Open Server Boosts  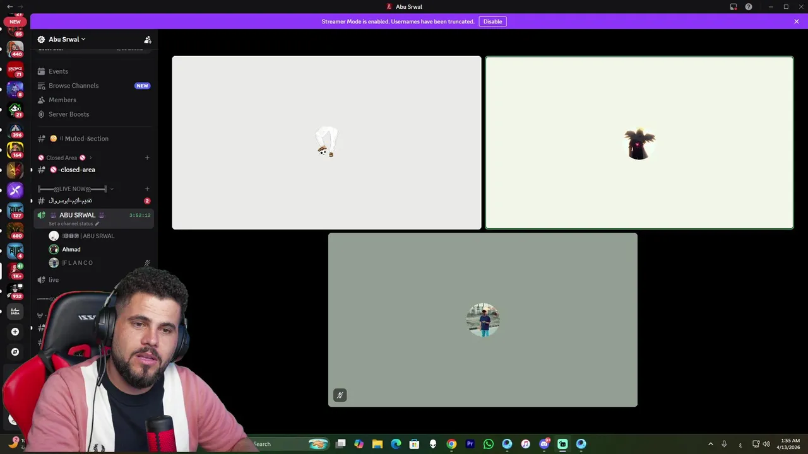[94, 114]
